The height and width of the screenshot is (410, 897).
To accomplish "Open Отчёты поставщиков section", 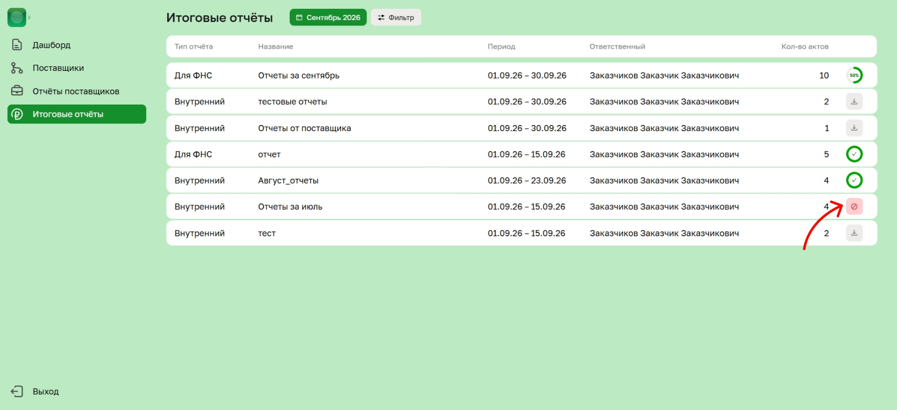I will click(76, 91).
